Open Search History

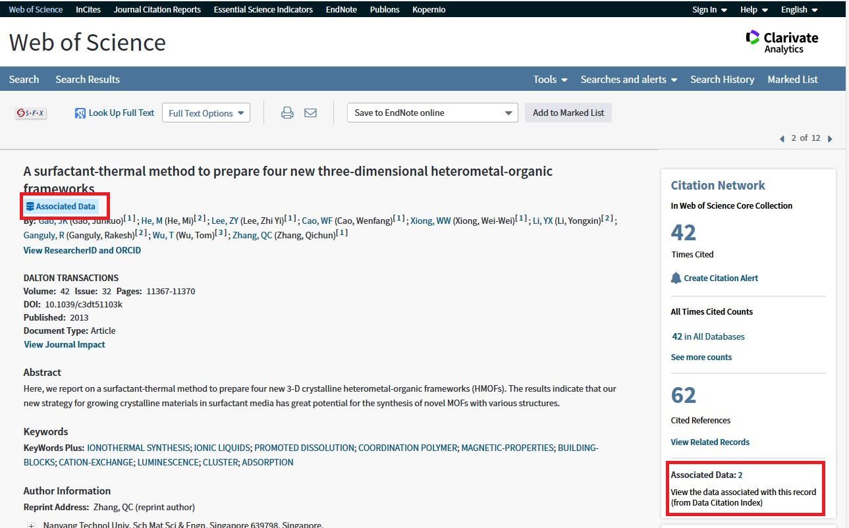(722, 79)
